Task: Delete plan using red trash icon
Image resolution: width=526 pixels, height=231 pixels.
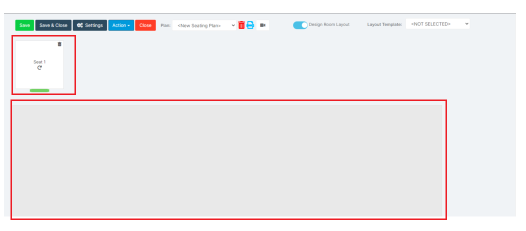Action: click(241, 25)
